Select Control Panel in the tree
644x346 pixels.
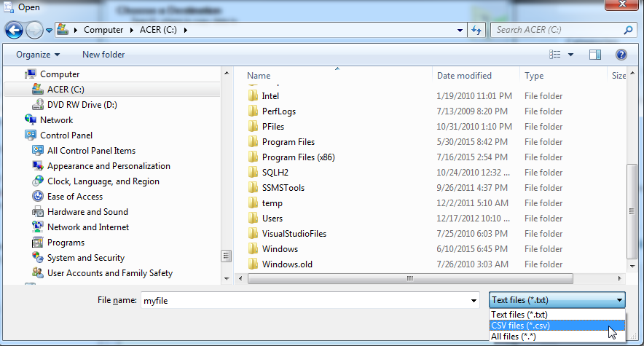click(x=66, y=135)
